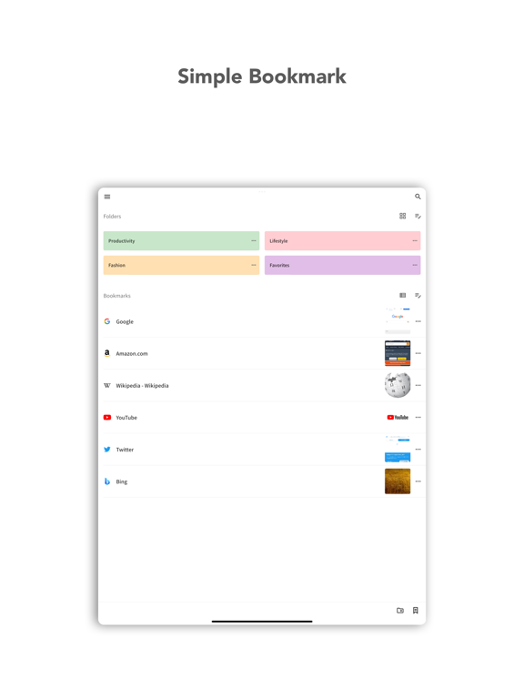Click the Bookmarks section label
Viewport: 524px width, 699px height.
[116, 296]
